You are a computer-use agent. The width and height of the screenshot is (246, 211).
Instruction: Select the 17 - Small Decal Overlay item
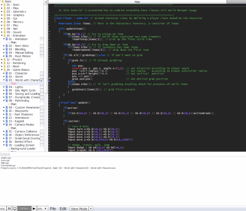click(24, 138)
